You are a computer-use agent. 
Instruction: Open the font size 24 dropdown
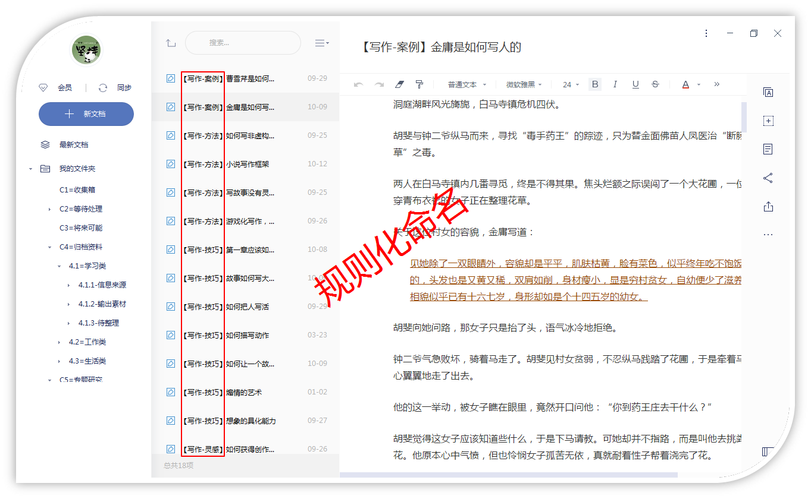point(569,84)
